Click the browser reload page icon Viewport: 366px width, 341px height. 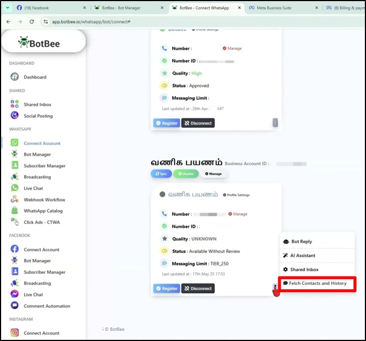[x=31, y=21]
